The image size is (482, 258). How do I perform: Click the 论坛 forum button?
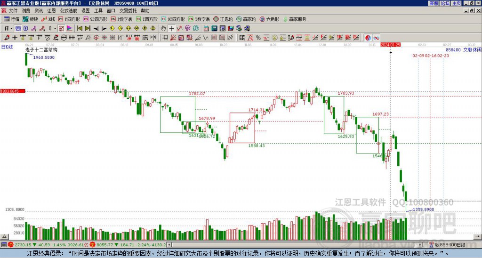coord(445,3)
